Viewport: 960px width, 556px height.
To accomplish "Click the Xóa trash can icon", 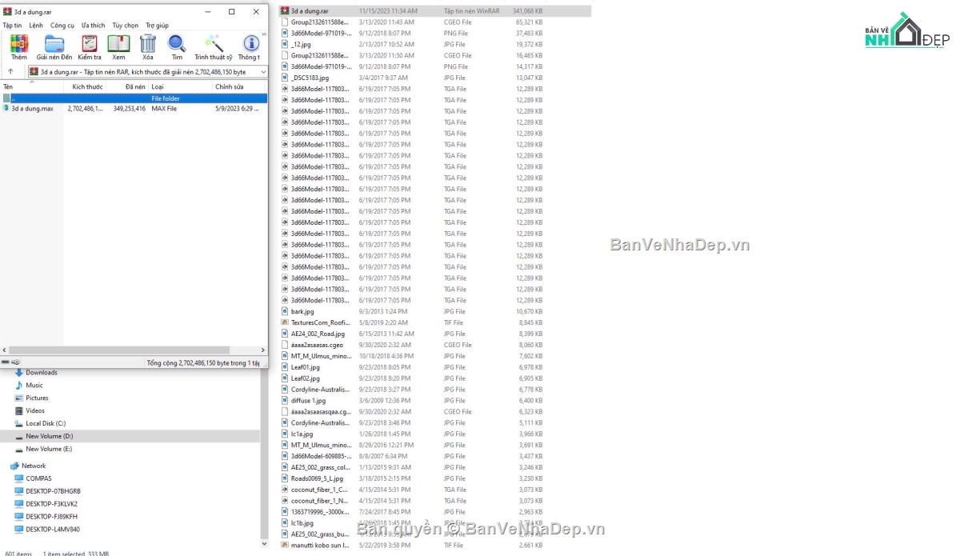I will coord(148,46).
